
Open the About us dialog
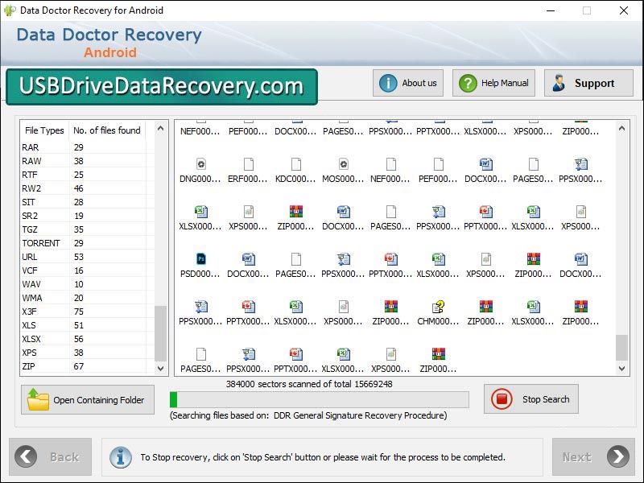tap(407, 82)
